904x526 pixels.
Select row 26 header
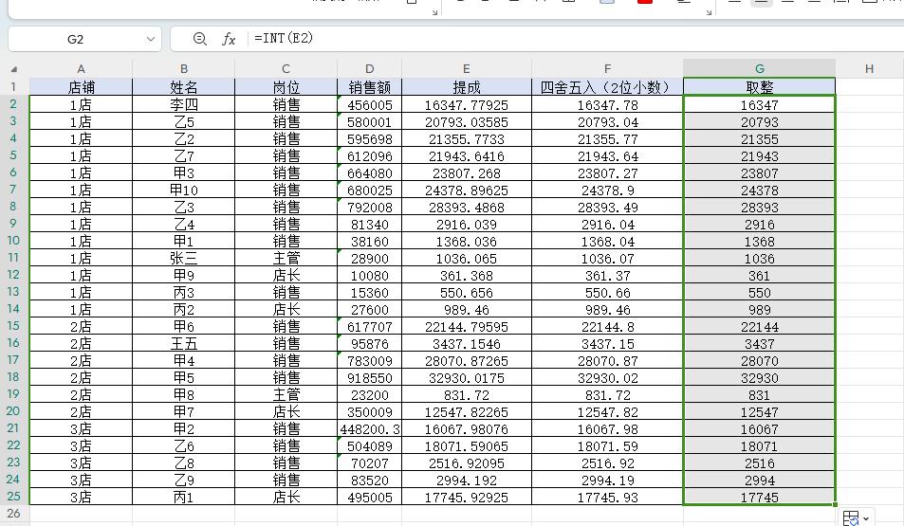tap(13, 514)
